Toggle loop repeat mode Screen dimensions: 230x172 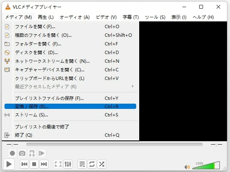(x=92, y=164)
